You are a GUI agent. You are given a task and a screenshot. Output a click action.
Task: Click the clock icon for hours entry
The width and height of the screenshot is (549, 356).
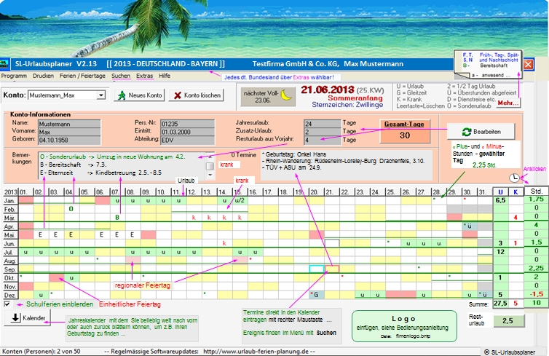[x=513, y=178]
